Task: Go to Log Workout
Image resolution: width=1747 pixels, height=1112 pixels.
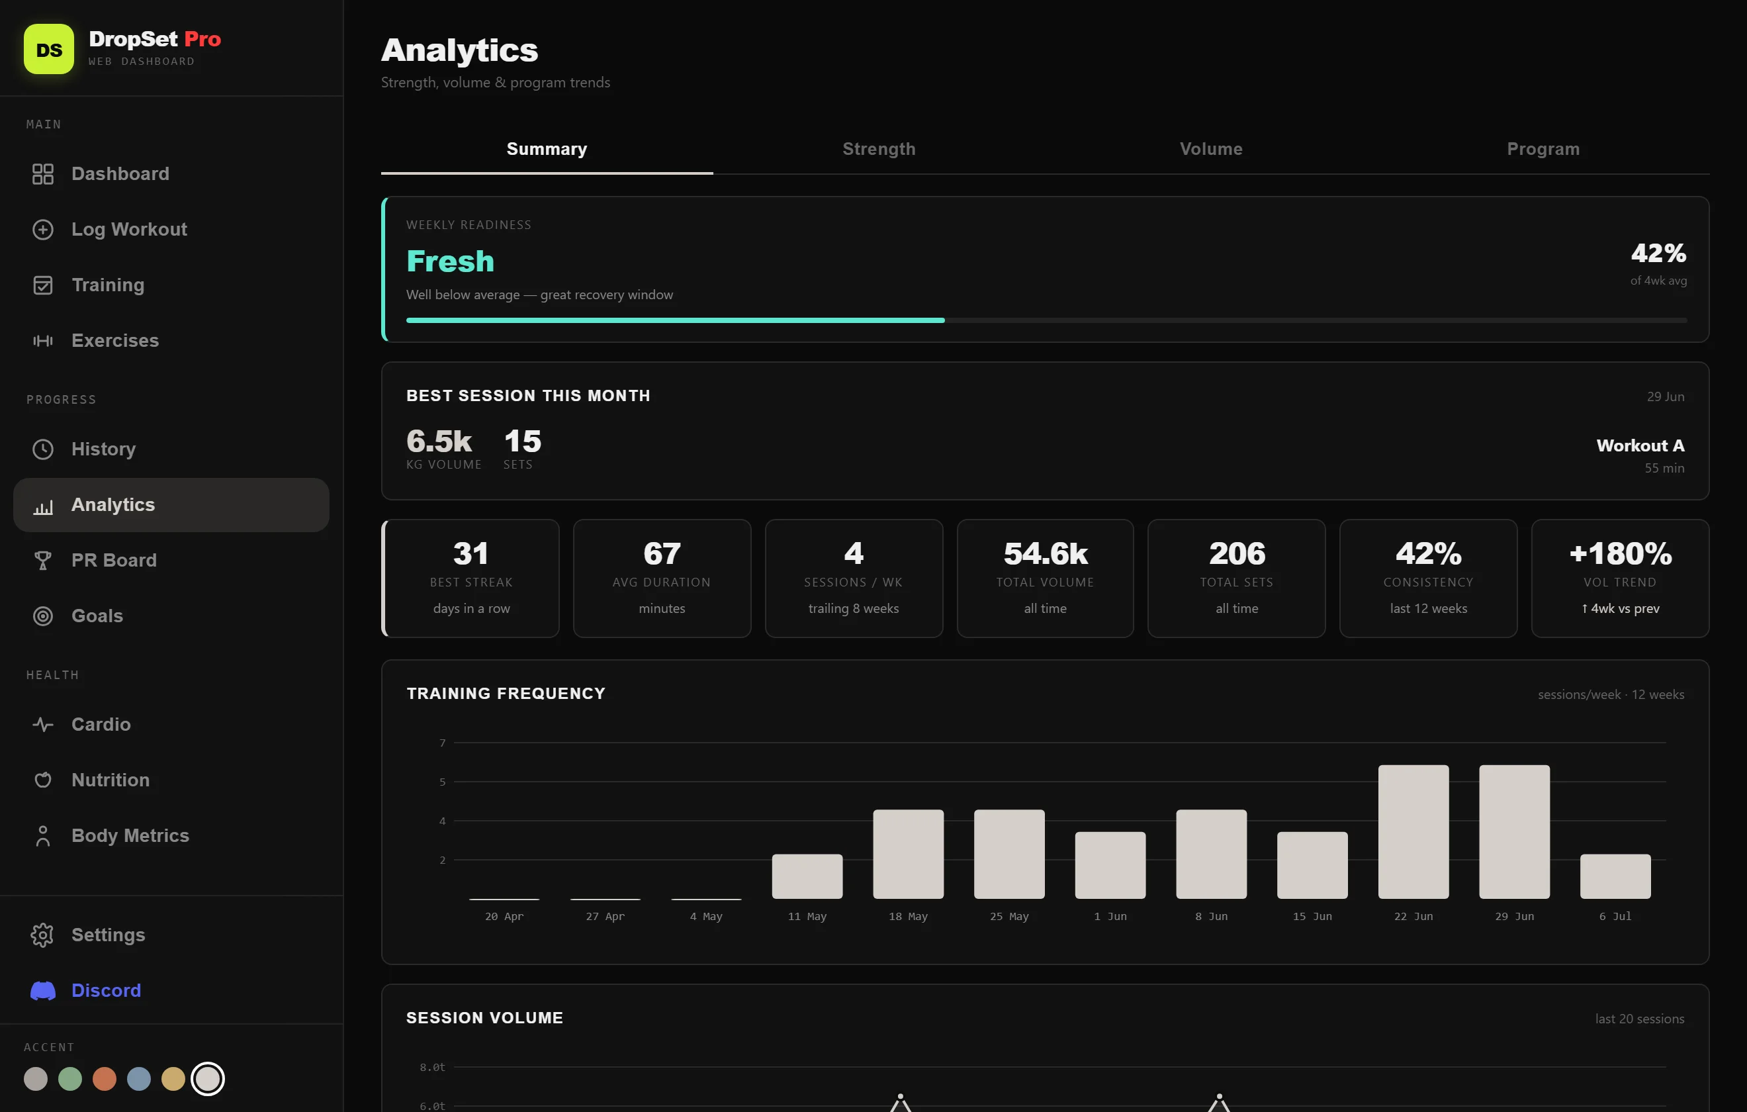Action: (171, 230)
